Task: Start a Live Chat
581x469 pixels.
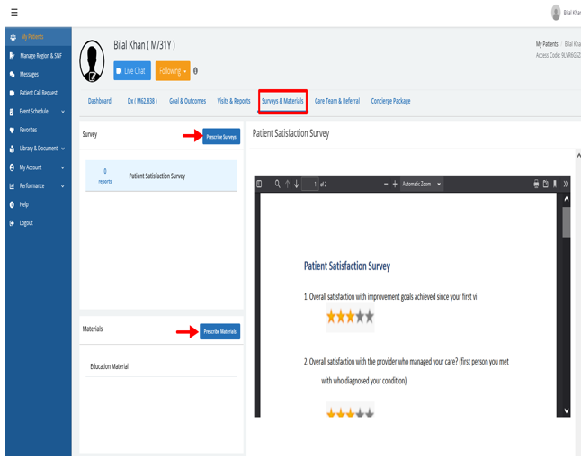Action: (132, 71)
